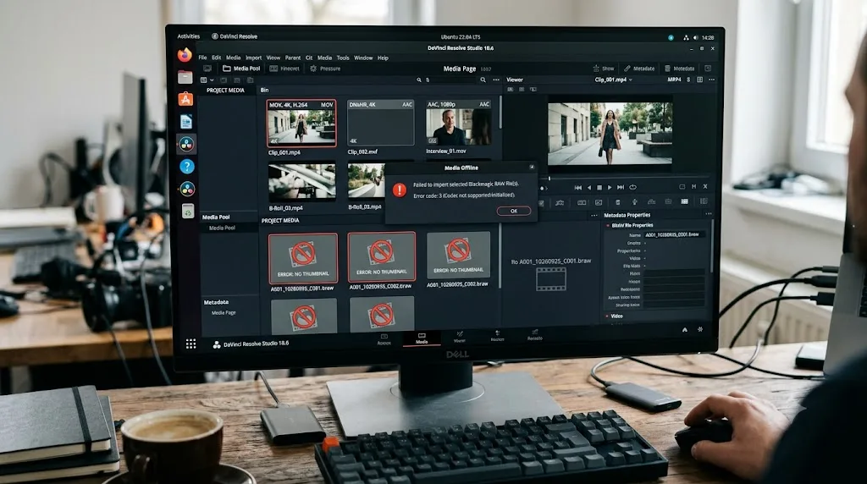This screenshot has height=484, width=867.
Task: Select the interview .mov clip thumbnail
Action: [x=458, y=123]
